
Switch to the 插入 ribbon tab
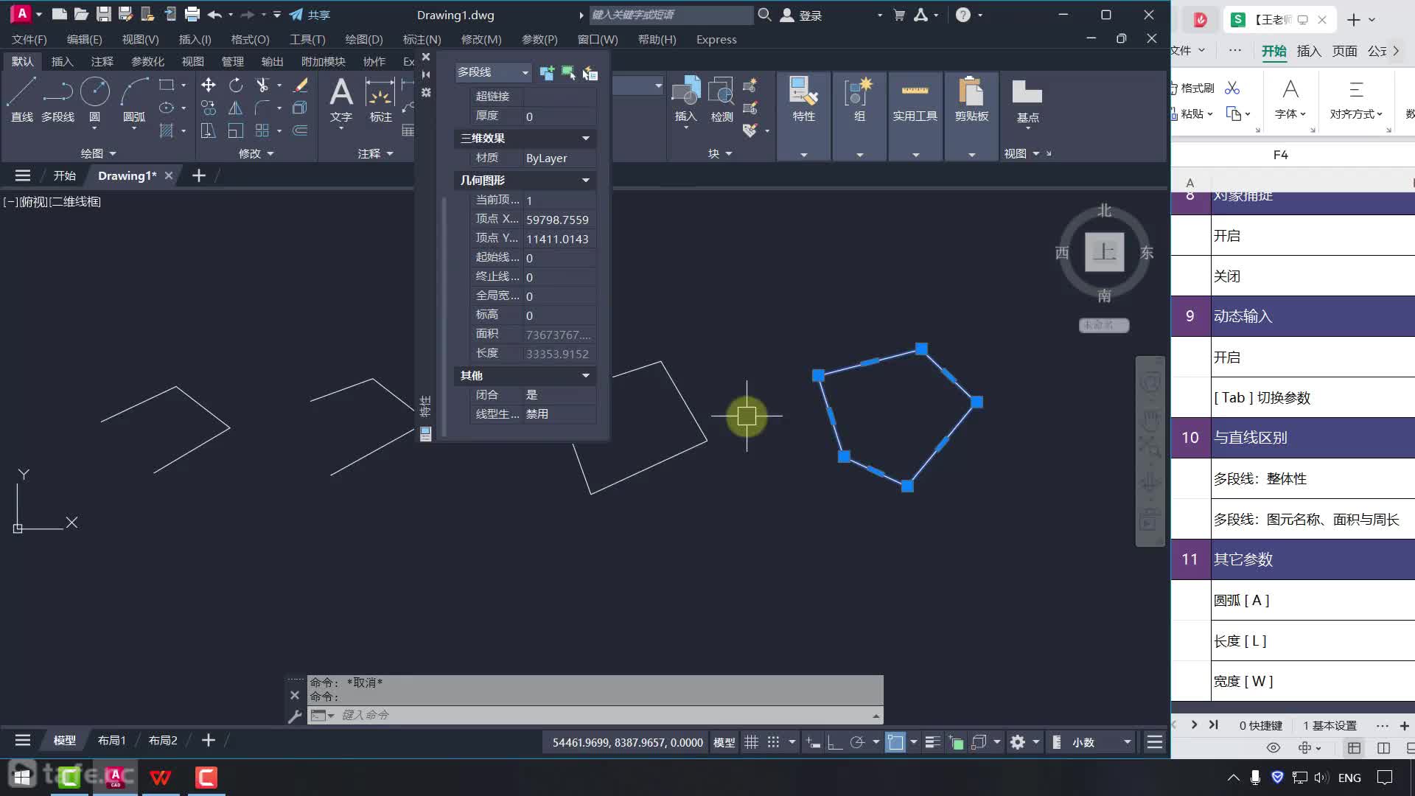[62, 61]
